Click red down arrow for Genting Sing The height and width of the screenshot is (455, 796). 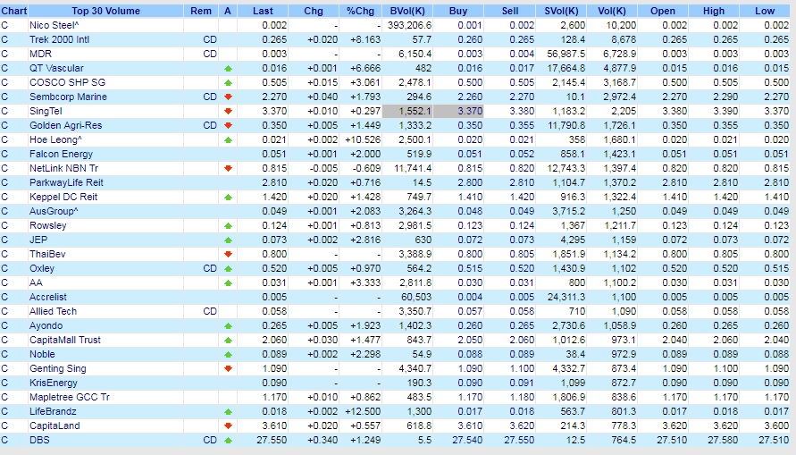click(x=228, y=368)
